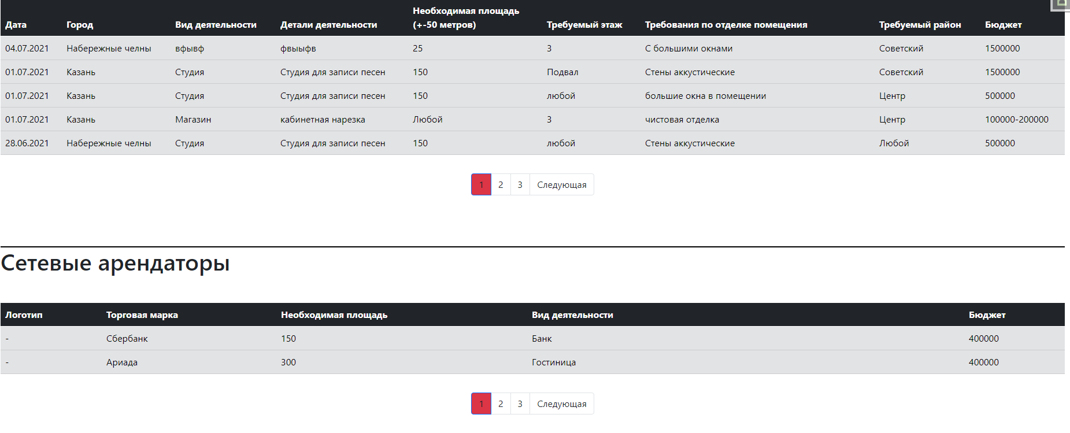Open page 3 under the Сетевые арендаторы table
1070x433 pixels.
click(x=520, y=404)
